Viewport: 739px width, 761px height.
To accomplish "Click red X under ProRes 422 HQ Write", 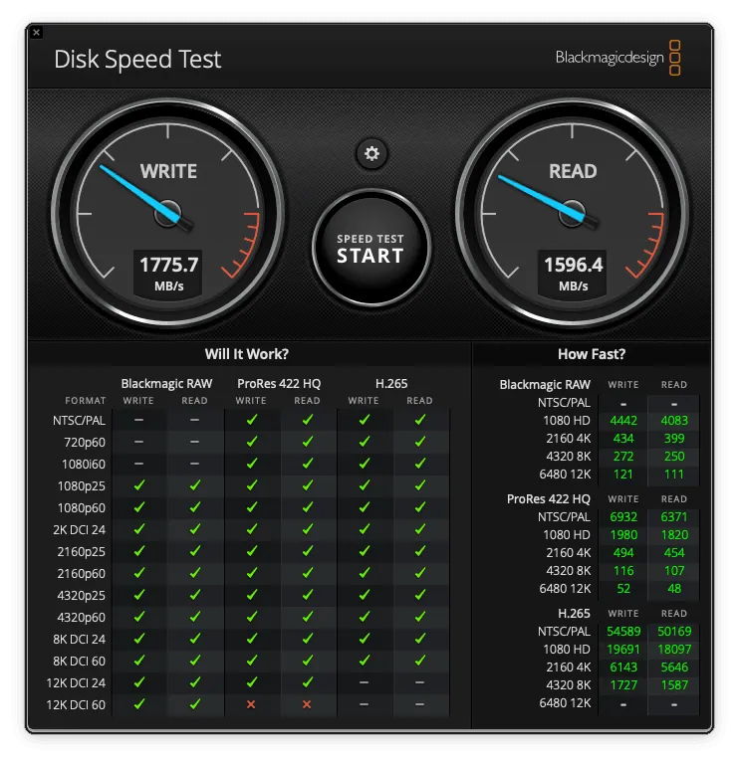I will pyautogui.click(x=251, y=704).
